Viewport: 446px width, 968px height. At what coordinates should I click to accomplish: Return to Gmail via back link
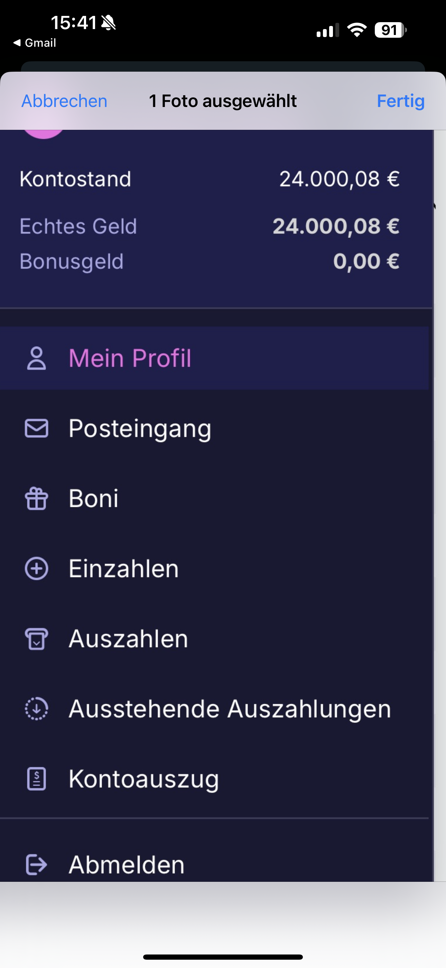click(x=35, y=43)
